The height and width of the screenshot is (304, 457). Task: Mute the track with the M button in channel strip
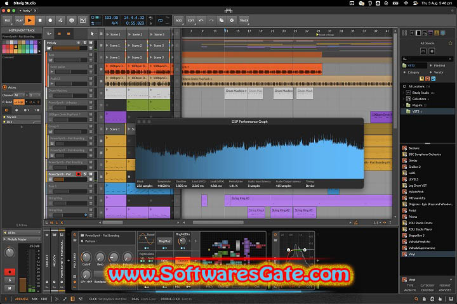(x=10, y=288)
